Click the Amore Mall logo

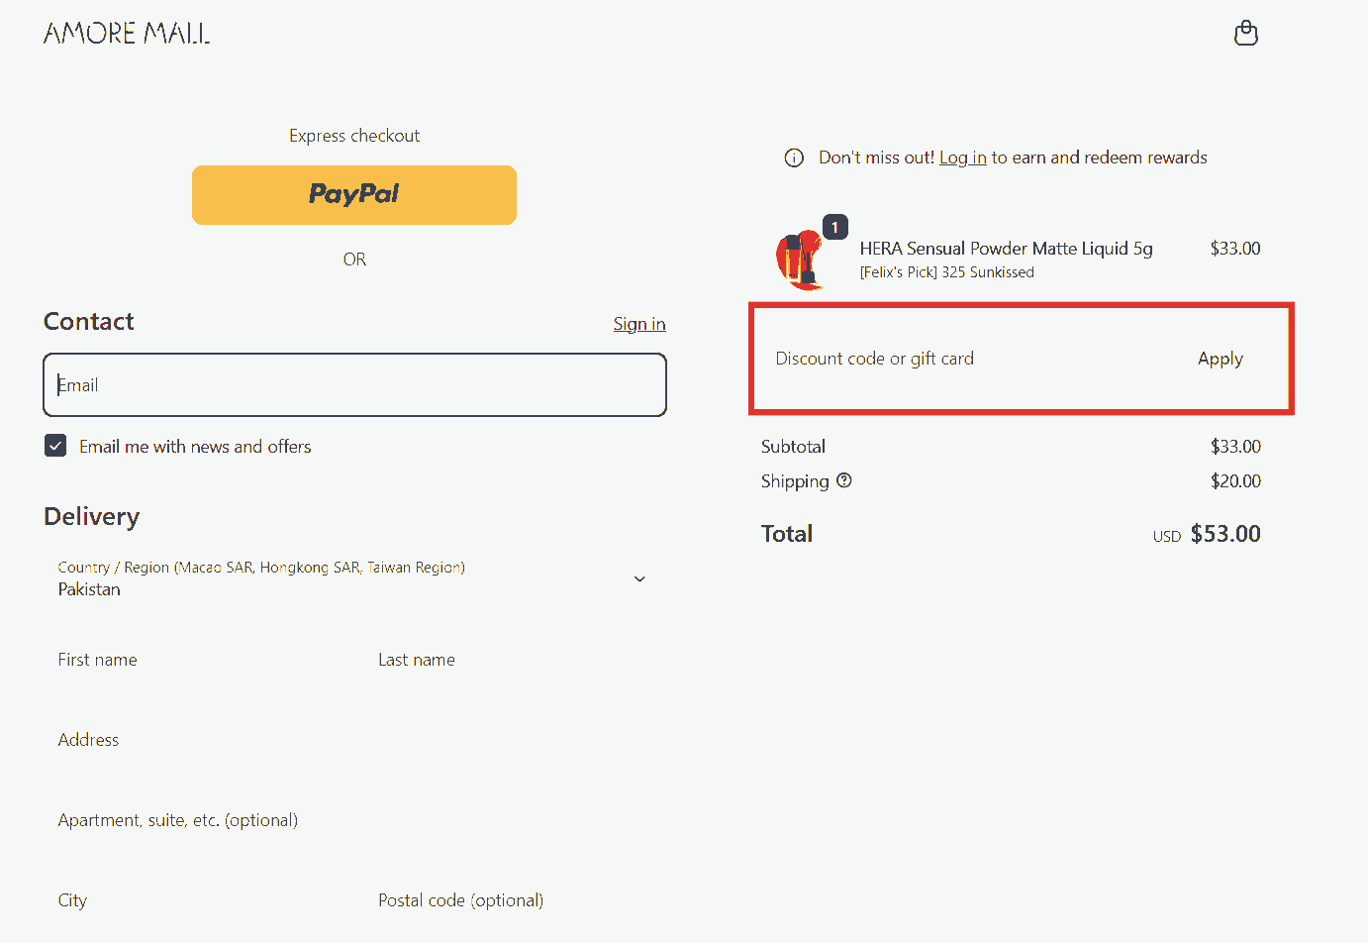click(x=127, y=34)
